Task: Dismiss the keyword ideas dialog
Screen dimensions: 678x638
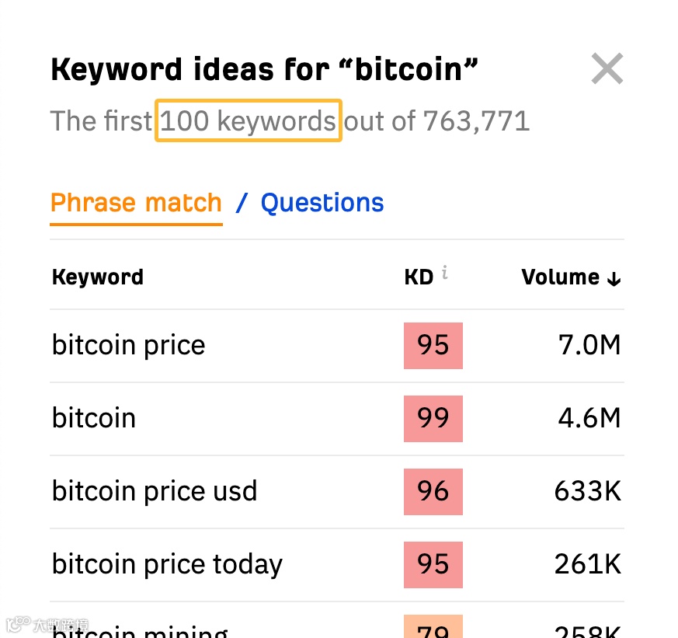Action: (x=607, y=68)
